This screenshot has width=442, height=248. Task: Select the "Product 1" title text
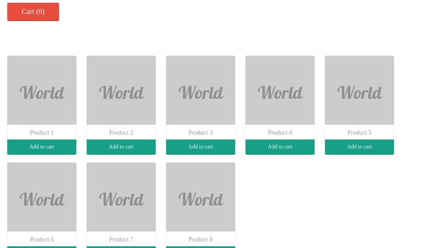[42, 132]
